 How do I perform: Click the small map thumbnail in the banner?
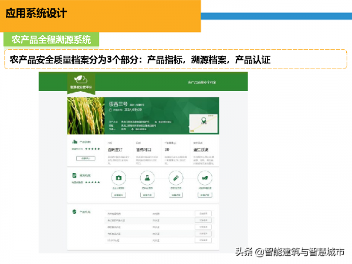click(204, 123)
